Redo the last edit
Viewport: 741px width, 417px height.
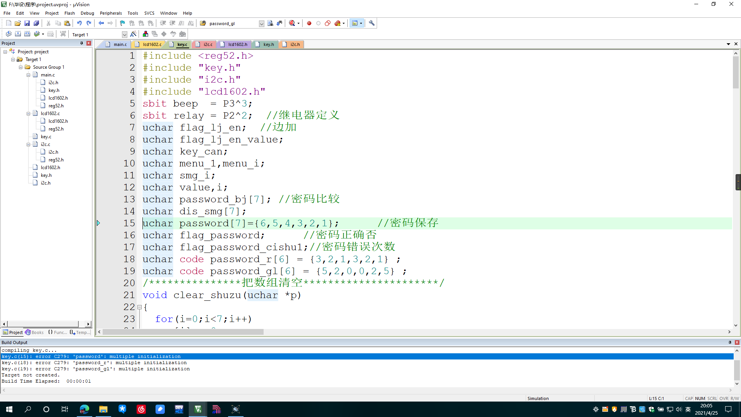(x=89, y=23)
